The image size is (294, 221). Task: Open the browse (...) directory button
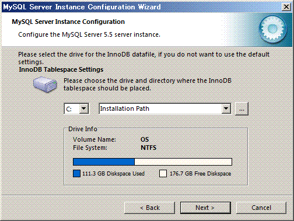[242, 109]
